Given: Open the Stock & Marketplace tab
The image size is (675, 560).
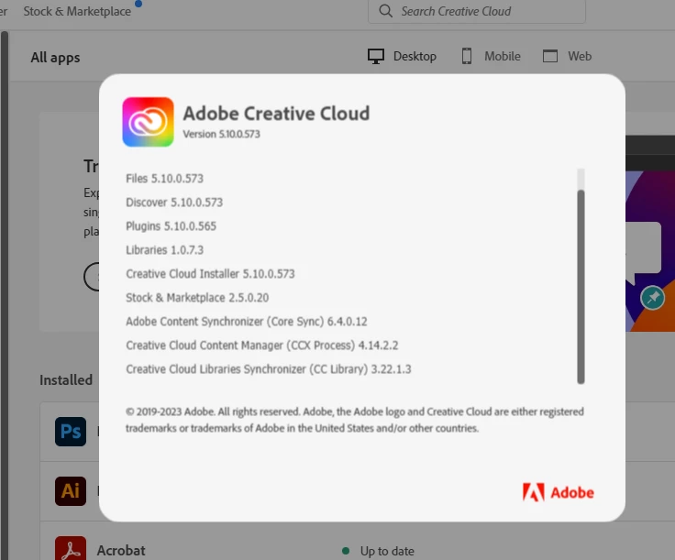Looking at the screenshot, I should 77,11.
